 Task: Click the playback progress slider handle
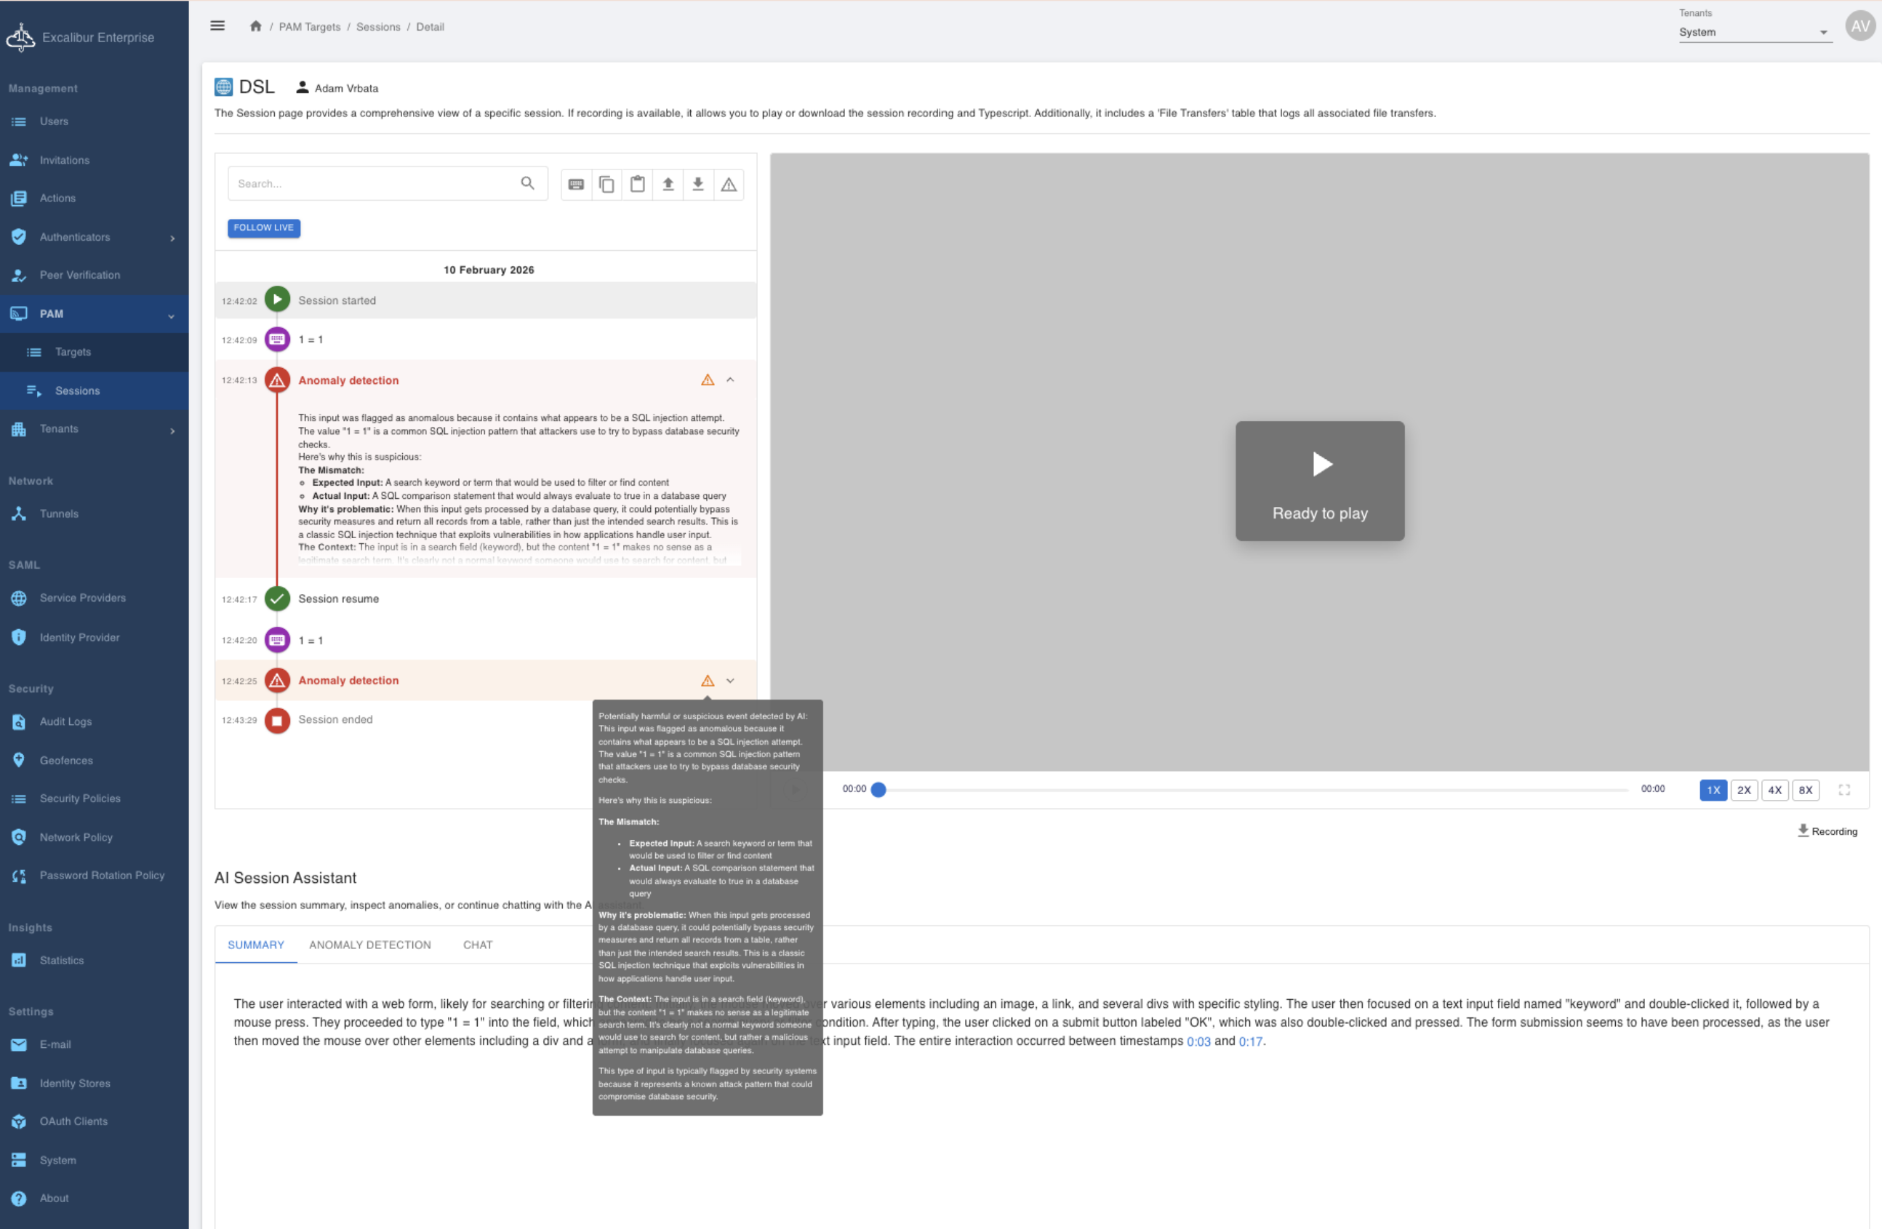coord(878,789)
